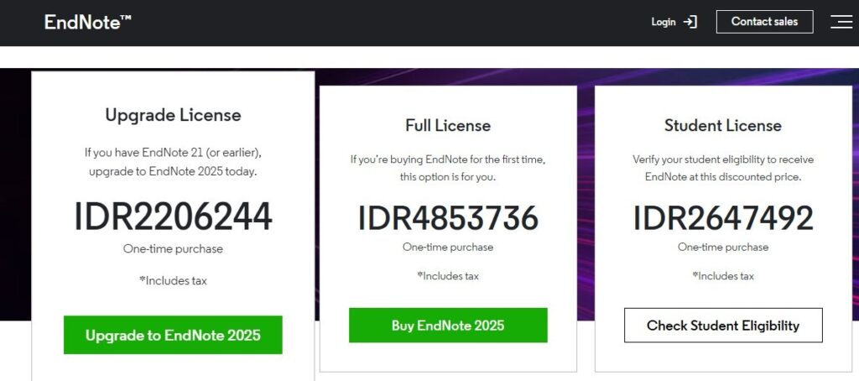Click '*Includes tax' under Upgrade License
This screenshot has width=859, height=381.
[x=173, y=280]
